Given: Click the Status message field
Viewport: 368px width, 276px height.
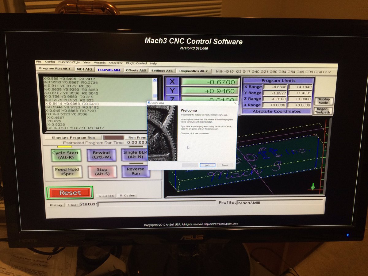Looking at the screenshot, I should (x=157, y=204).
